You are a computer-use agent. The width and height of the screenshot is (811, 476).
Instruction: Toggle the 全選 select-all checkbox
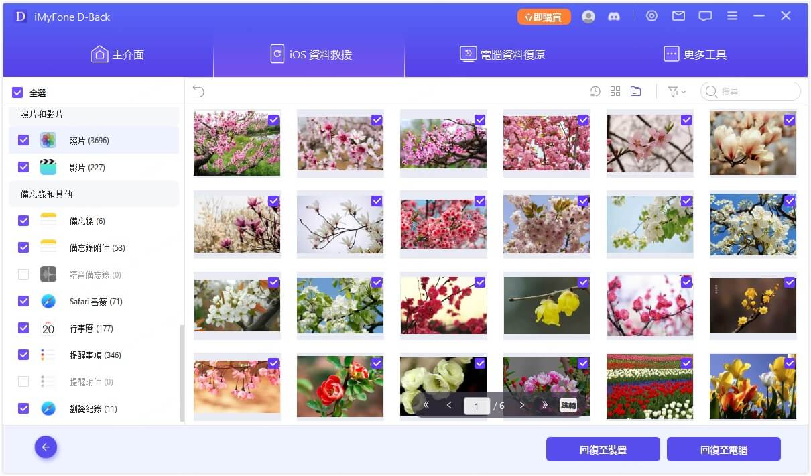point(17,92)
